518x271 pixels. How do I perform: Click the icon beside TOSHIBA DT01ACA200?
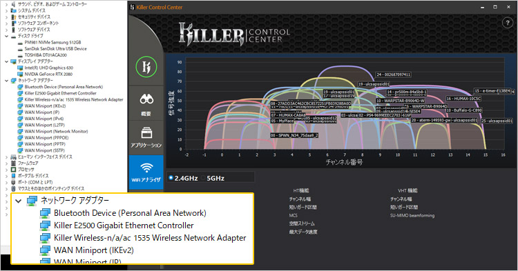pyautogui.click(x=20, y=55)
